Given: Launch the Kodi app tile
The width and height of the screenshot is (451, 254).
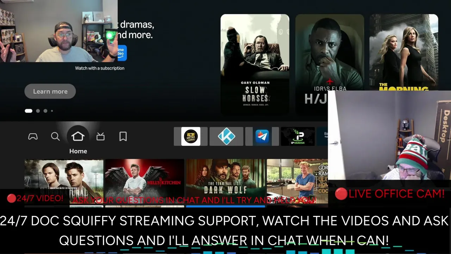Looking at the screenshot, I should click(x=227, y=137).
